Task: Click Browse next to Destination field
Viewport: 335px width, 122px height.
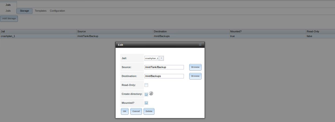Action: pos(195,76)
